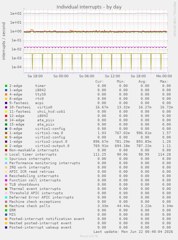Screen dimensions: 178x240
Task: Select the '11-fasteoi uhci_hcd:usb1' legend label
Action: point(37,112)
